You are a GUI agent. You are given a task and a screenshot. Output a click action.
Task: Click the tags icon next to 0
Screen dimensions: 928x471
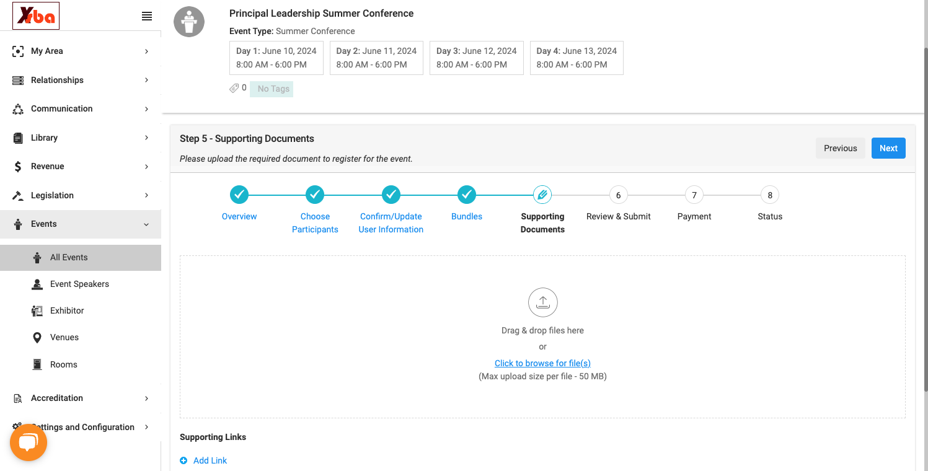[234, 89]
